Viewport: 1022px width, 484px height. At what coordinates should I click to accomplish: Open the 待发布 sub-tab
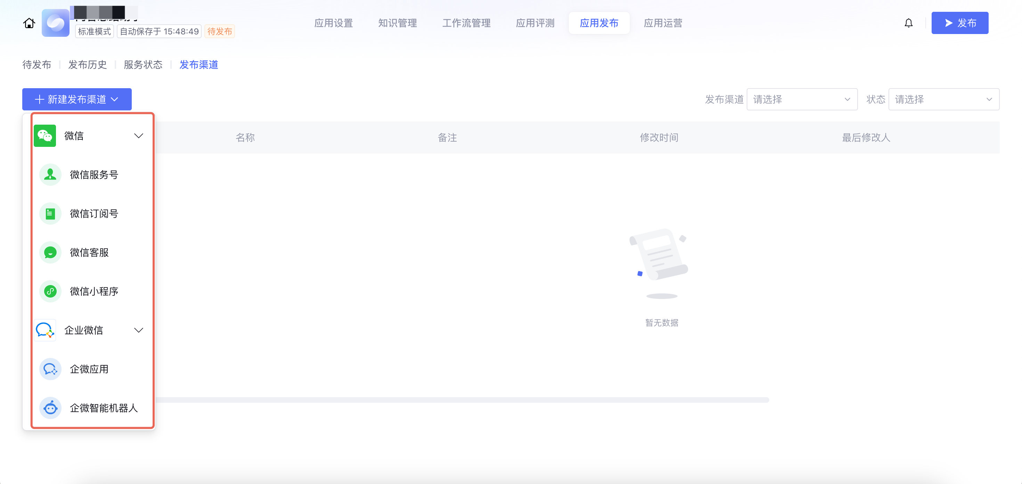[36, 65]
